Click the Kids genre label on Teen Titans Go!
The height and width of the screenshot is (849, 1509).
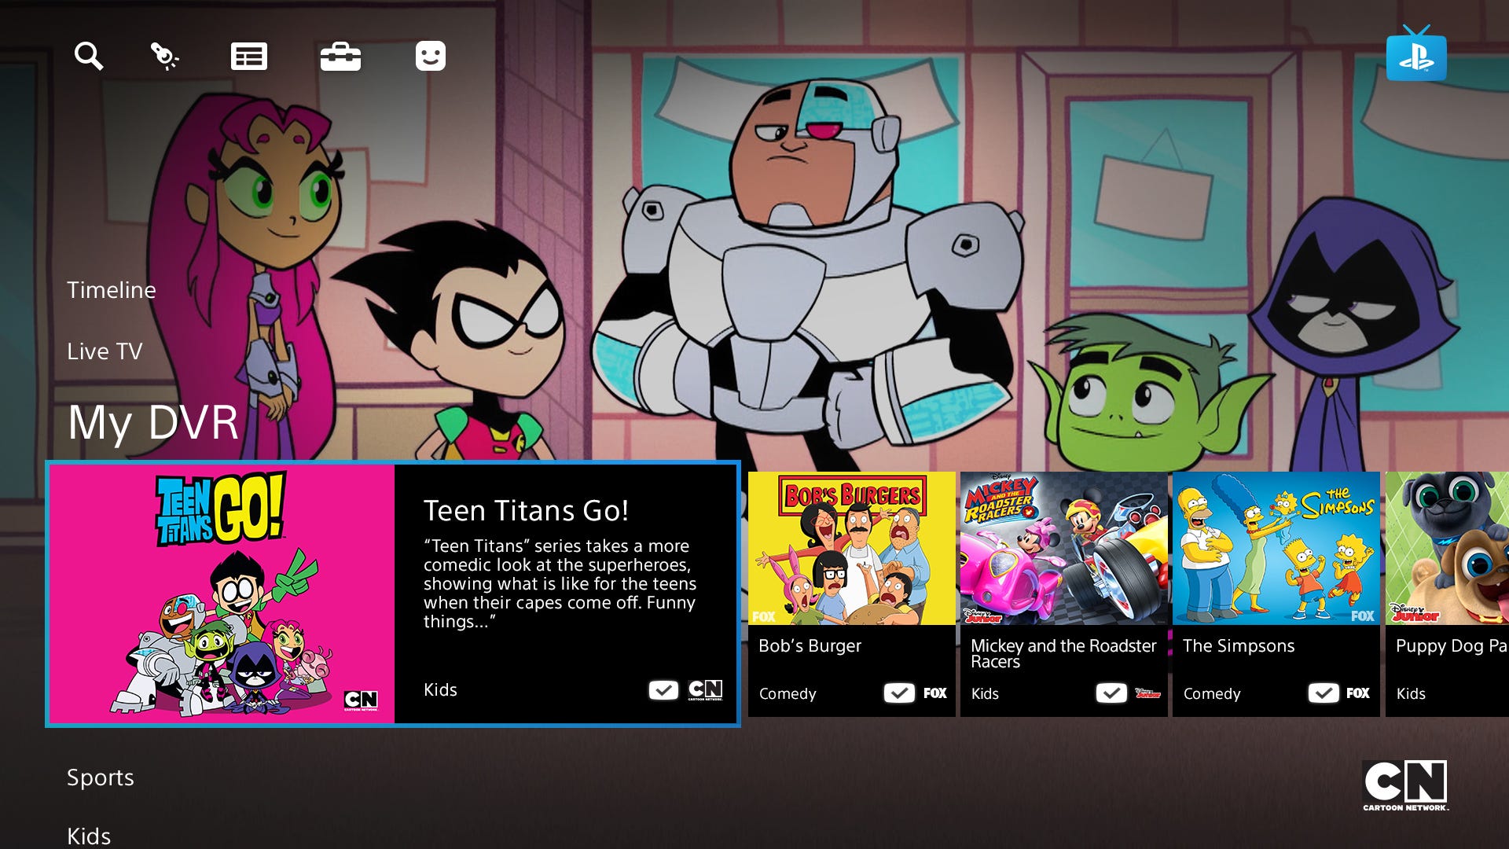point(440,690)
